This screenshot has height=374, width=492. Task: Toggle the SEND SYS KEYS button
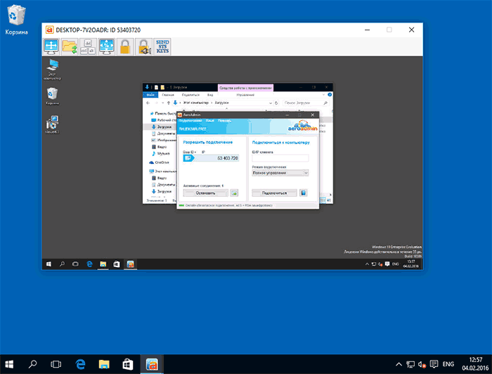[x=162, y=46]
